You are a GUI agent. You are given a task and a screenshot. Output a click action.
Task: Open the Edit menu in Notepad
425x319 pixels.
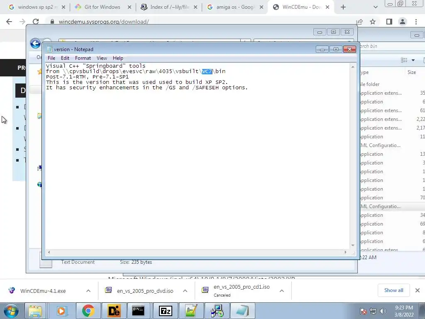pyautogui.click(x=65, y=58)
